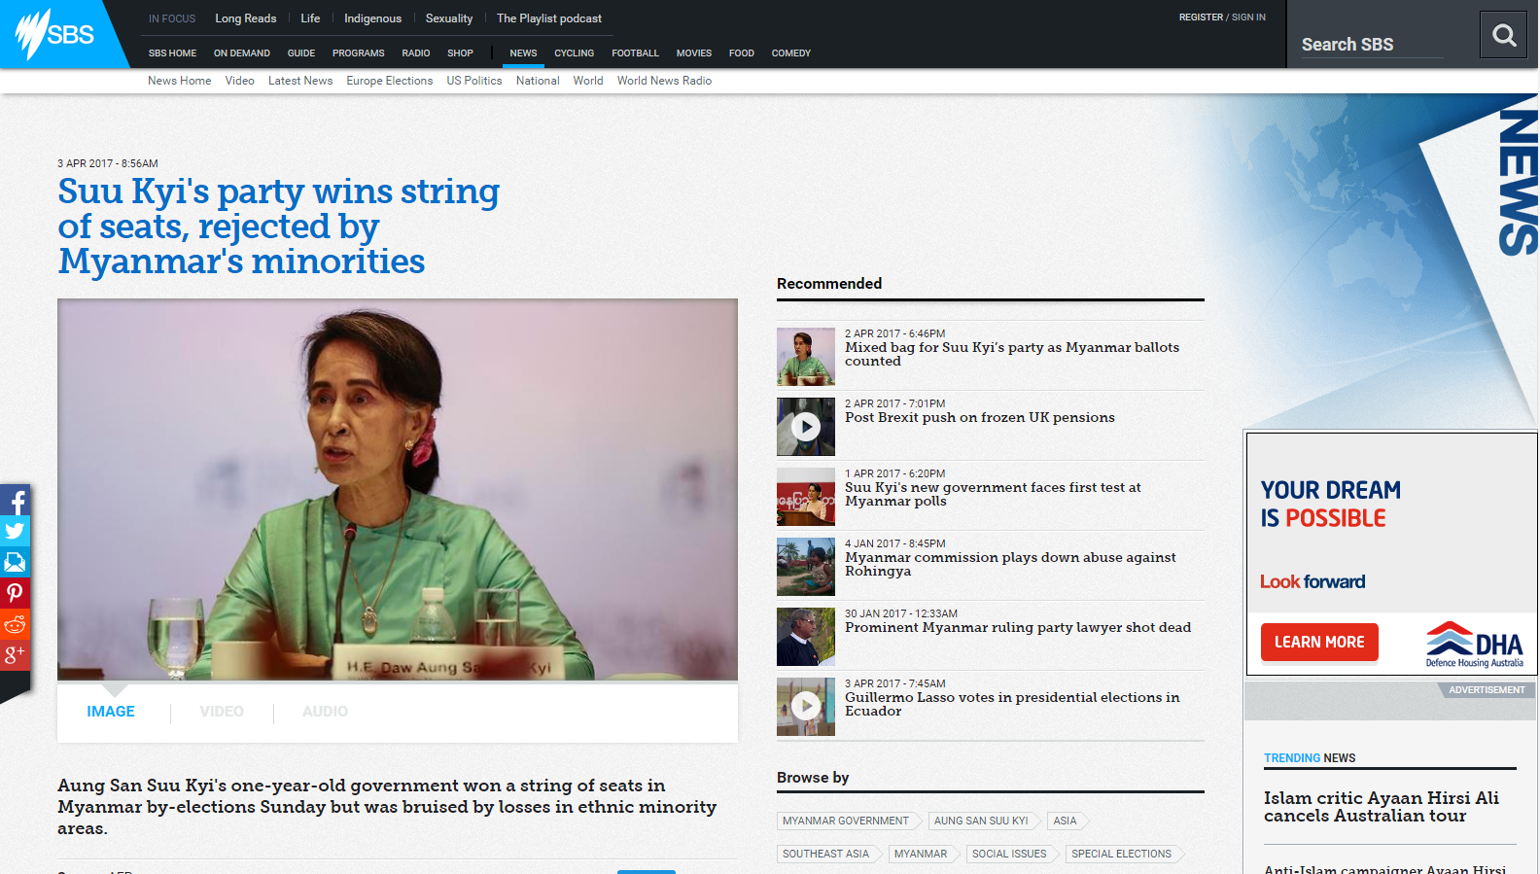The height and width of the screenshot is (874, 1540).
Task: Share article on Google Plus
Action: [15, 655]
